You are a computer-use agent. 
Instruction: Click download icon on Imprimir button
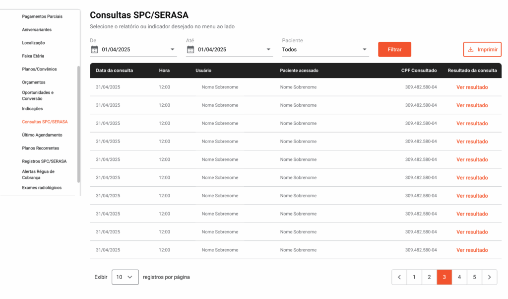(471, 49)
